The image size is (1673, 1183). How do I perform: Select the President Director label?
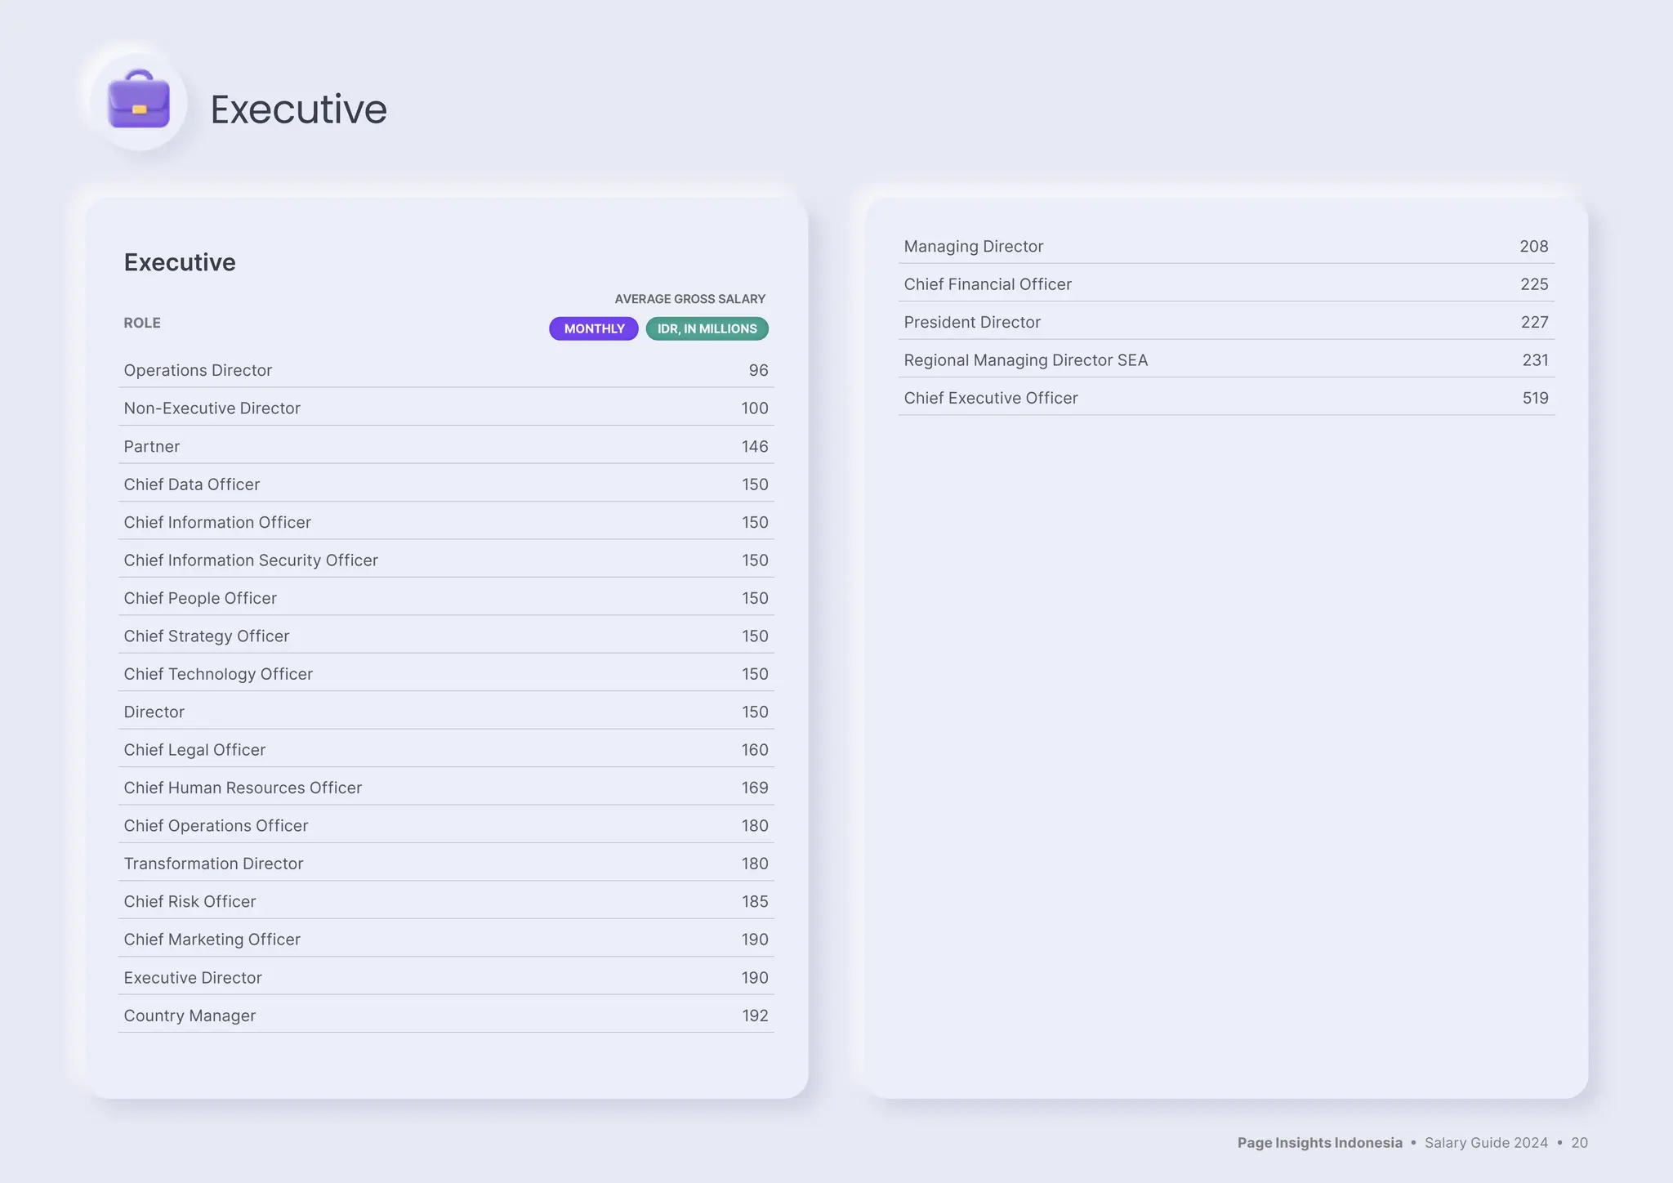point(972,322)
